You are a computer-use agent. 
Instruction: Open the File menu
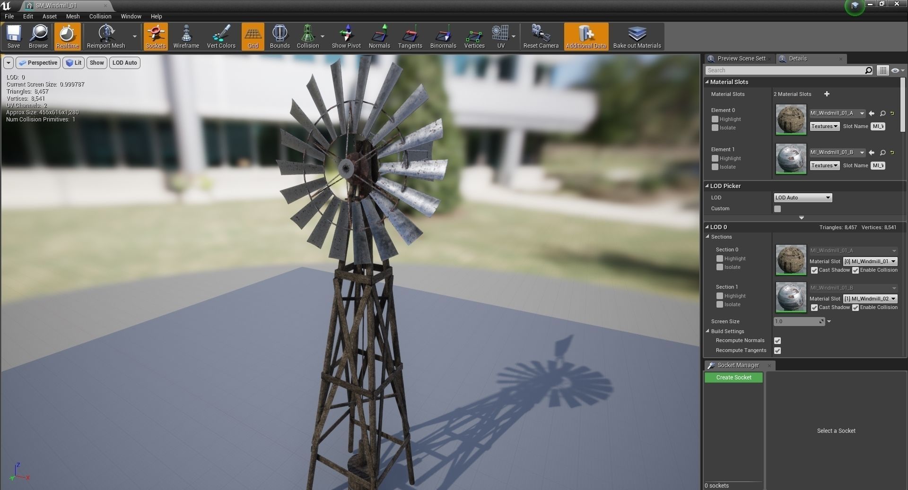click(9, 16)
